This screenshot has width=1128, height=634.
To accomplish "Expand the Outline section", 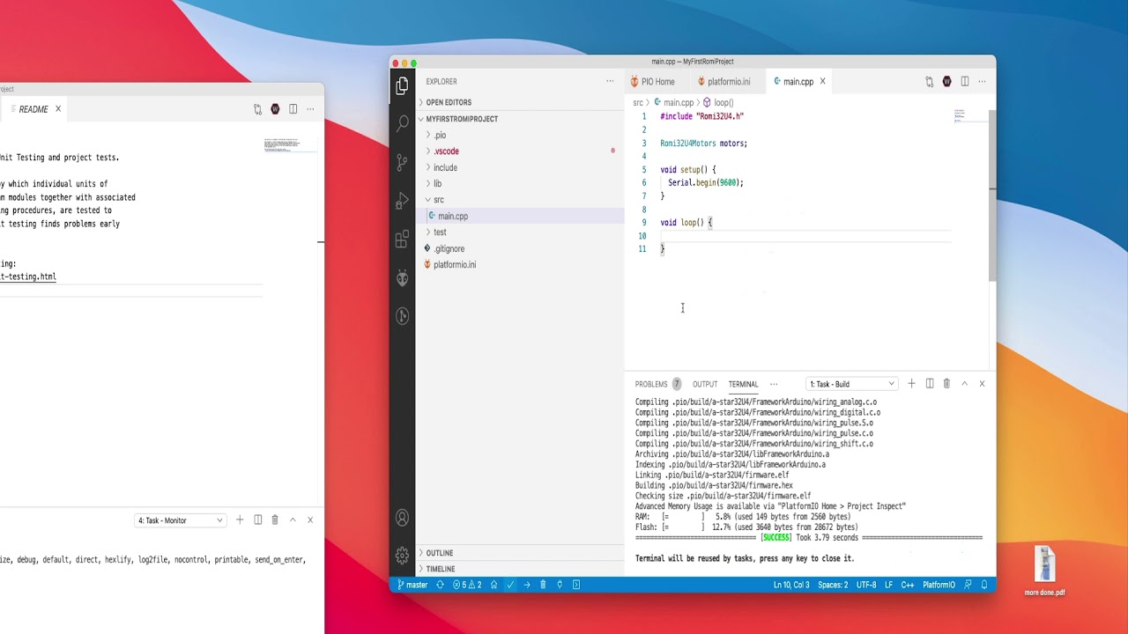I will [439, 553].
